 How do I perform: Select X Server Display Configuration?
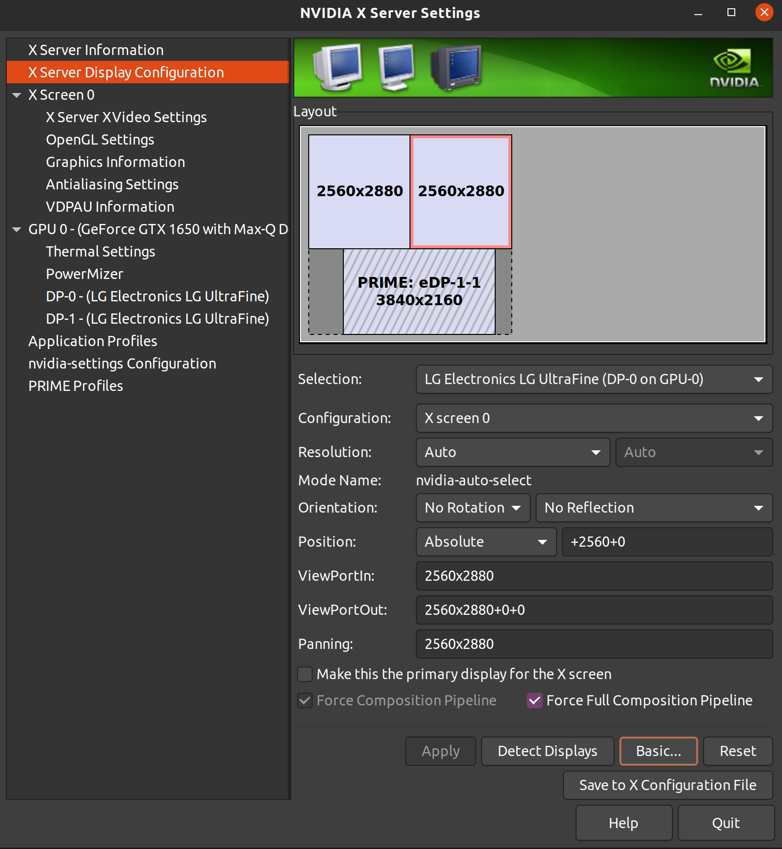[x=148, y=72]
